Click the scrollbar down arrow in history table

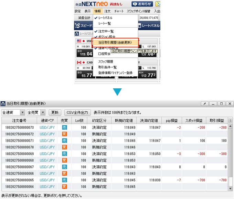coord(230,188)
